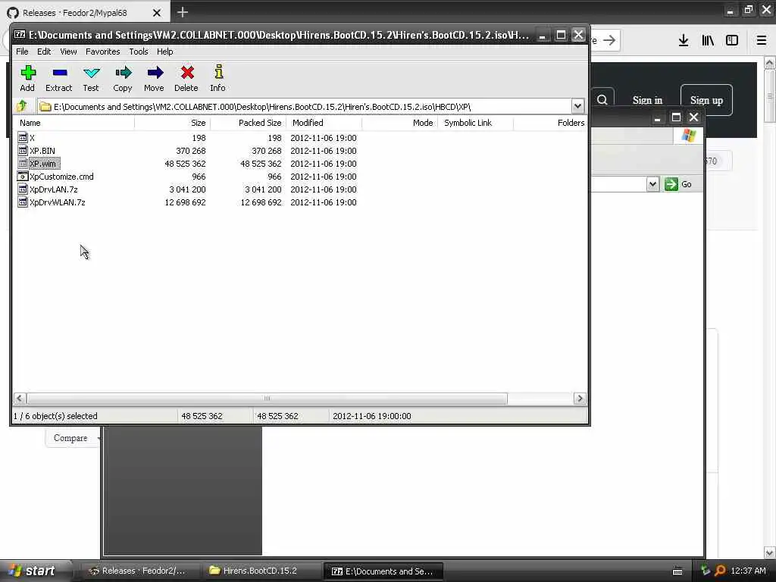
Task: Open the Help menu
Action: point(164,52)
